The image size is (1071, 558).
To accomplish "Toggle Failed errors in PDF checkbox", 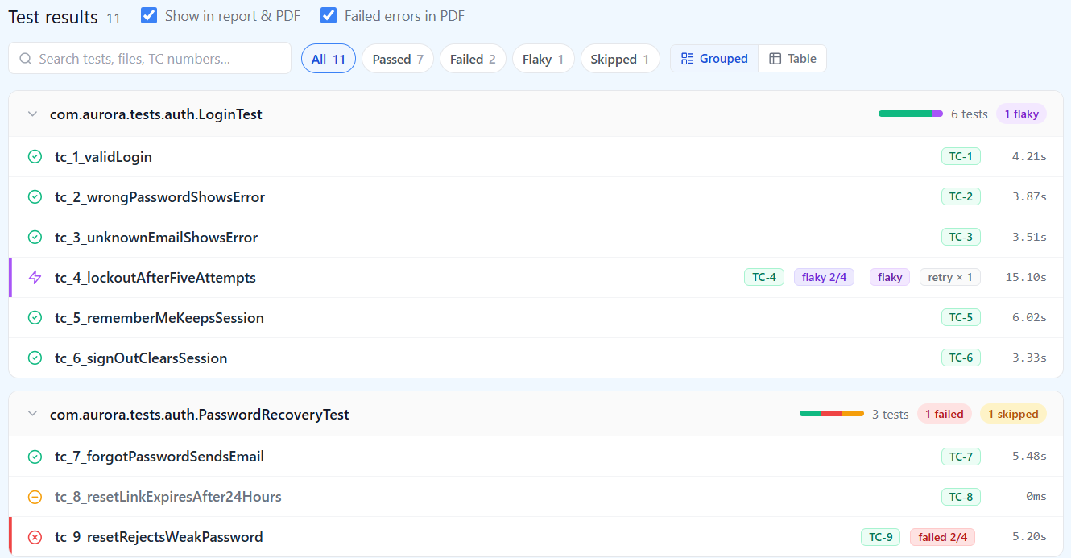I will 329,15.
